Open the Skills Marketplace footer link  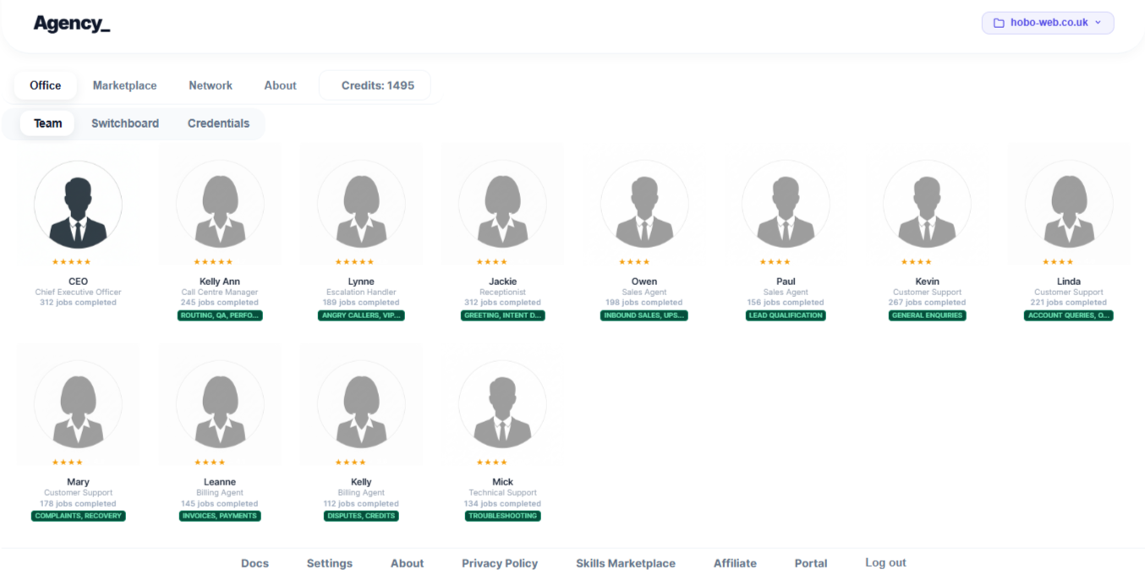(625, 563)
